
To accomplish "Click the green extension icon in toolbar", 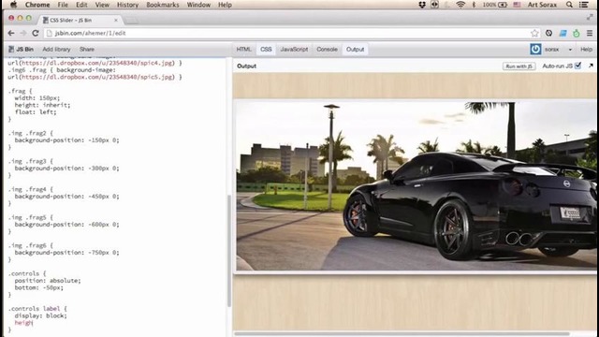I will click(577, 34).
